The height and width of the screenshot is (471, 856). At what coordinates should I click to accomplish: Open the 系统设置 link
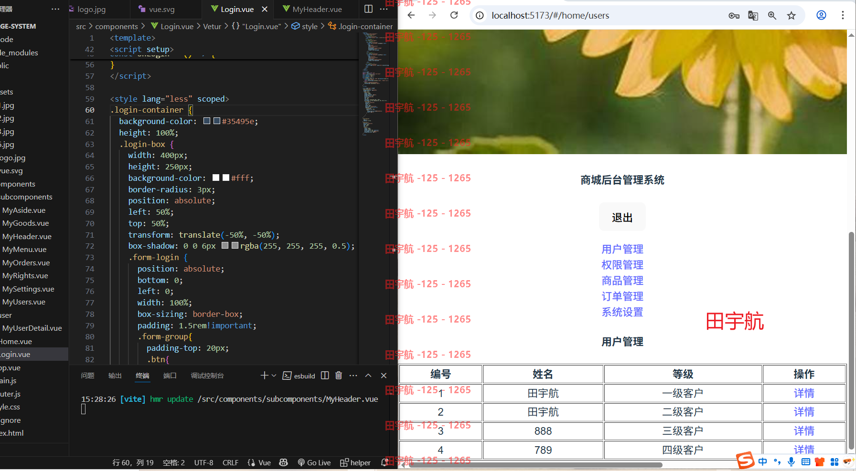tap(622, 312)
